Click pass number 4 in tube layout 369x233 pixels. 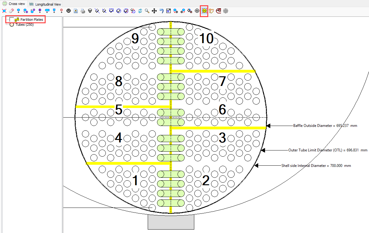[118, 138]
